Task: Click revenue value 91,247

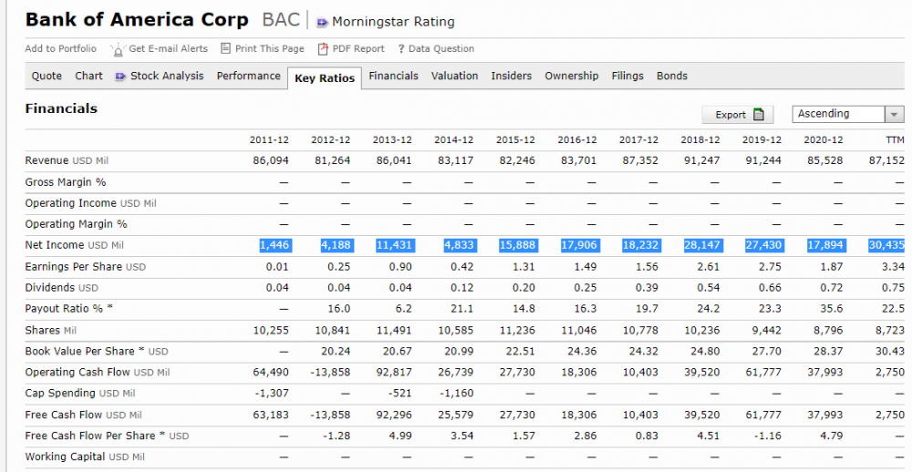Action: (702, 161)
